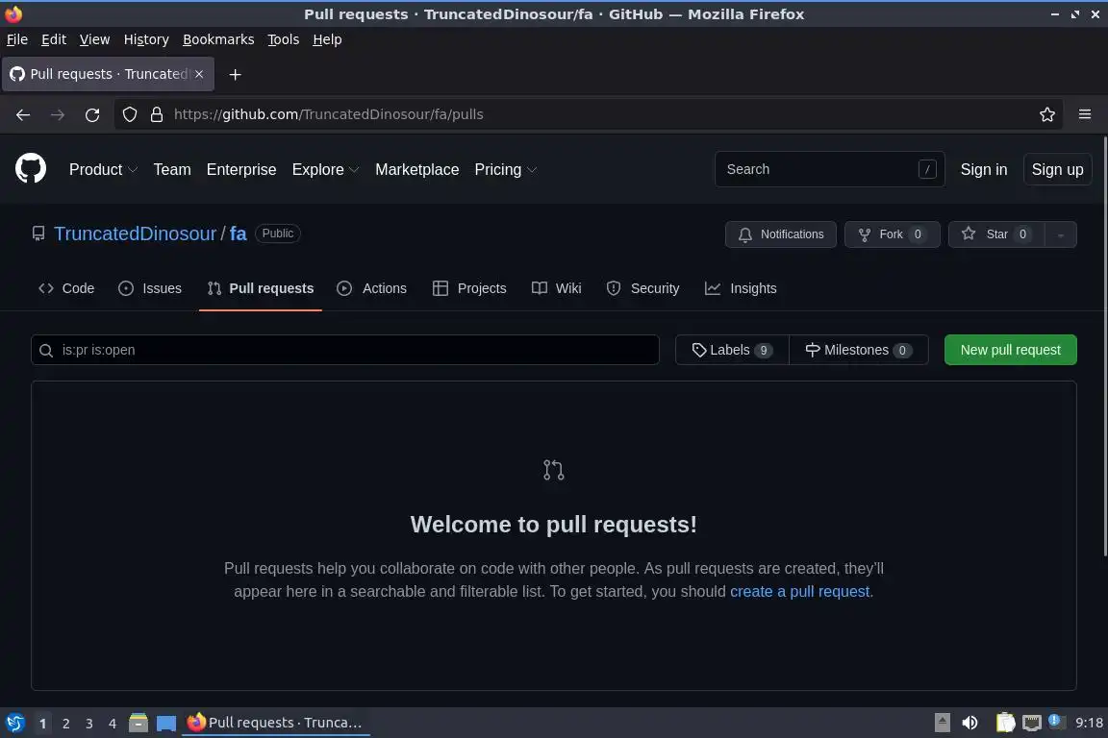The height and width of the screenshot is (738, 1108).
Task: Open the Labels list
Action: click(732, 351)
